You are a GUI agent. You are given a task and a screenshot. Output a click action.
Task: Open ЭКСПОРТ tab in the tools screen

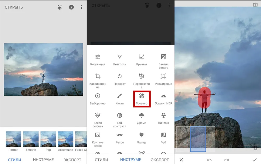(x=160, y=160)
